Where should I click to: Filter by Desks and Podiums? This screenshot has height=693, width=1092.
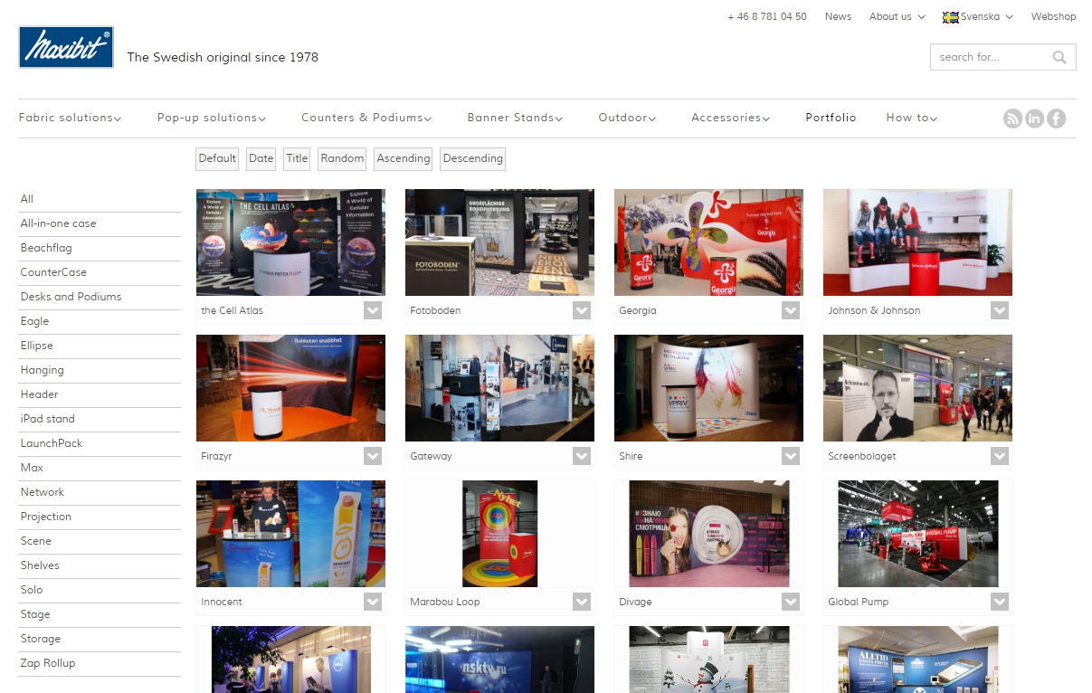tap(100, 297)
